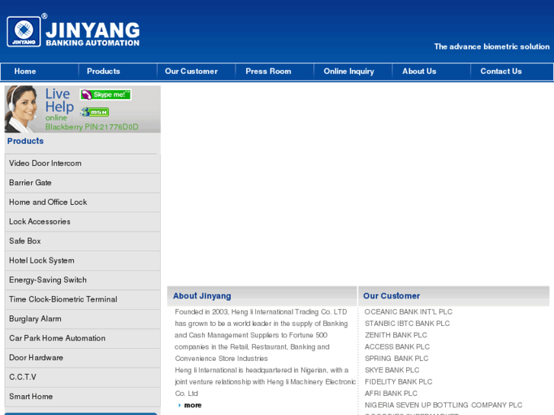Select AFRI BANK PLC entry
The height and width of the screenshot is (415, 554).
click(391, 394)
